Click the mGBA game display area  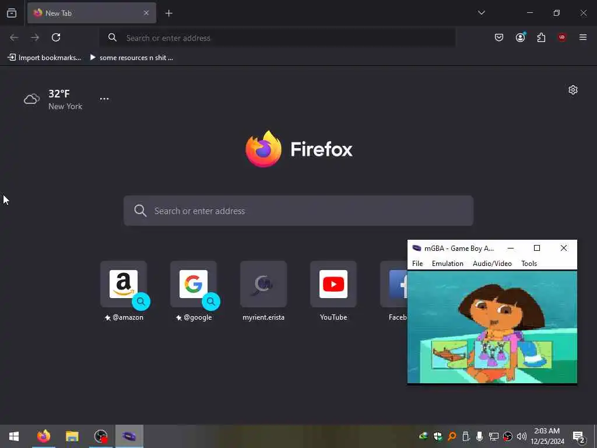(492, 327)
